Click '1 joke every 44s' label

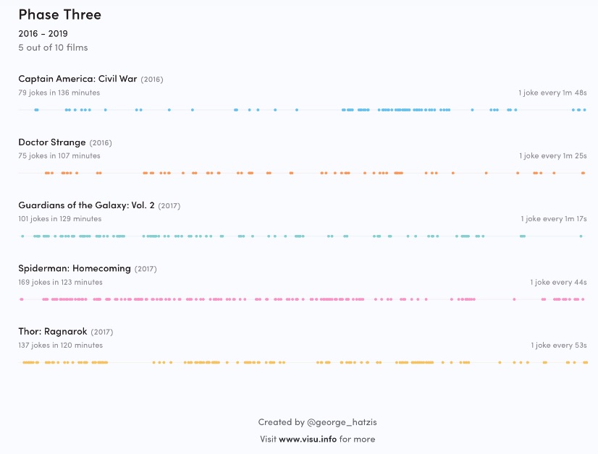(558, 282)
